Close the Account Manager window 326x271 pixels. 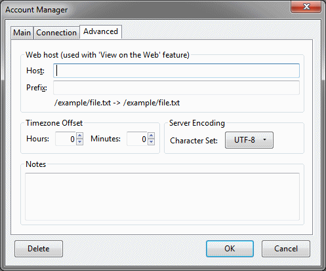[x=306, y=7]
